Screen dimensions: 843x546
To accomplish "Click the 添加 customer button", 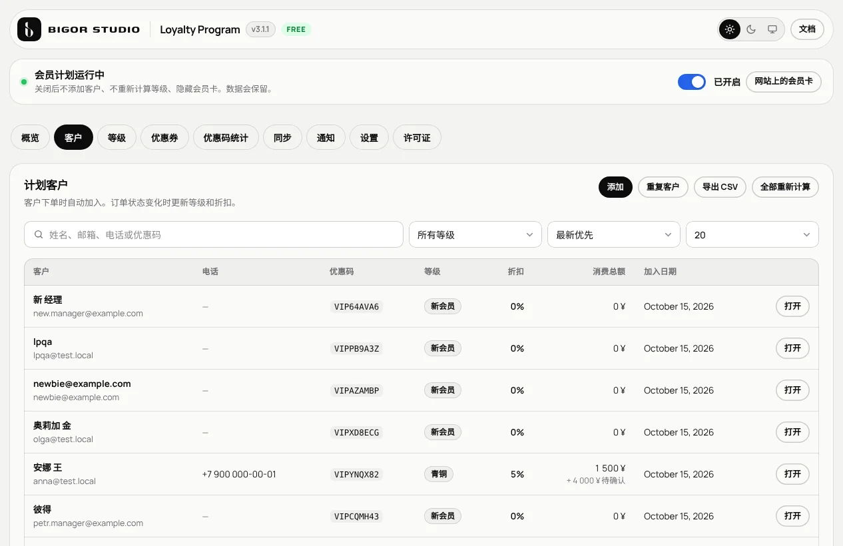I will 615,187.
